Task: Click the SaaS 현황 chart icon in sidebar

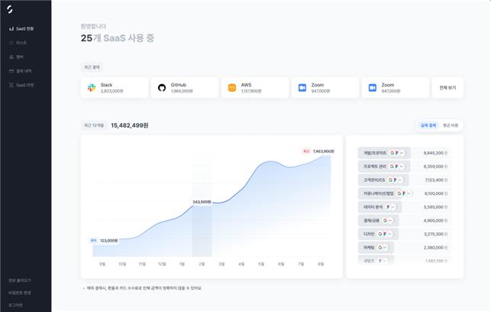Action: 11,28
